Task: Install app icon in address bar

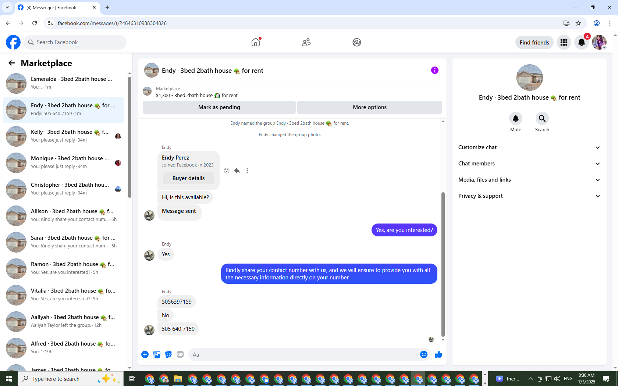Action: (566, 23)
